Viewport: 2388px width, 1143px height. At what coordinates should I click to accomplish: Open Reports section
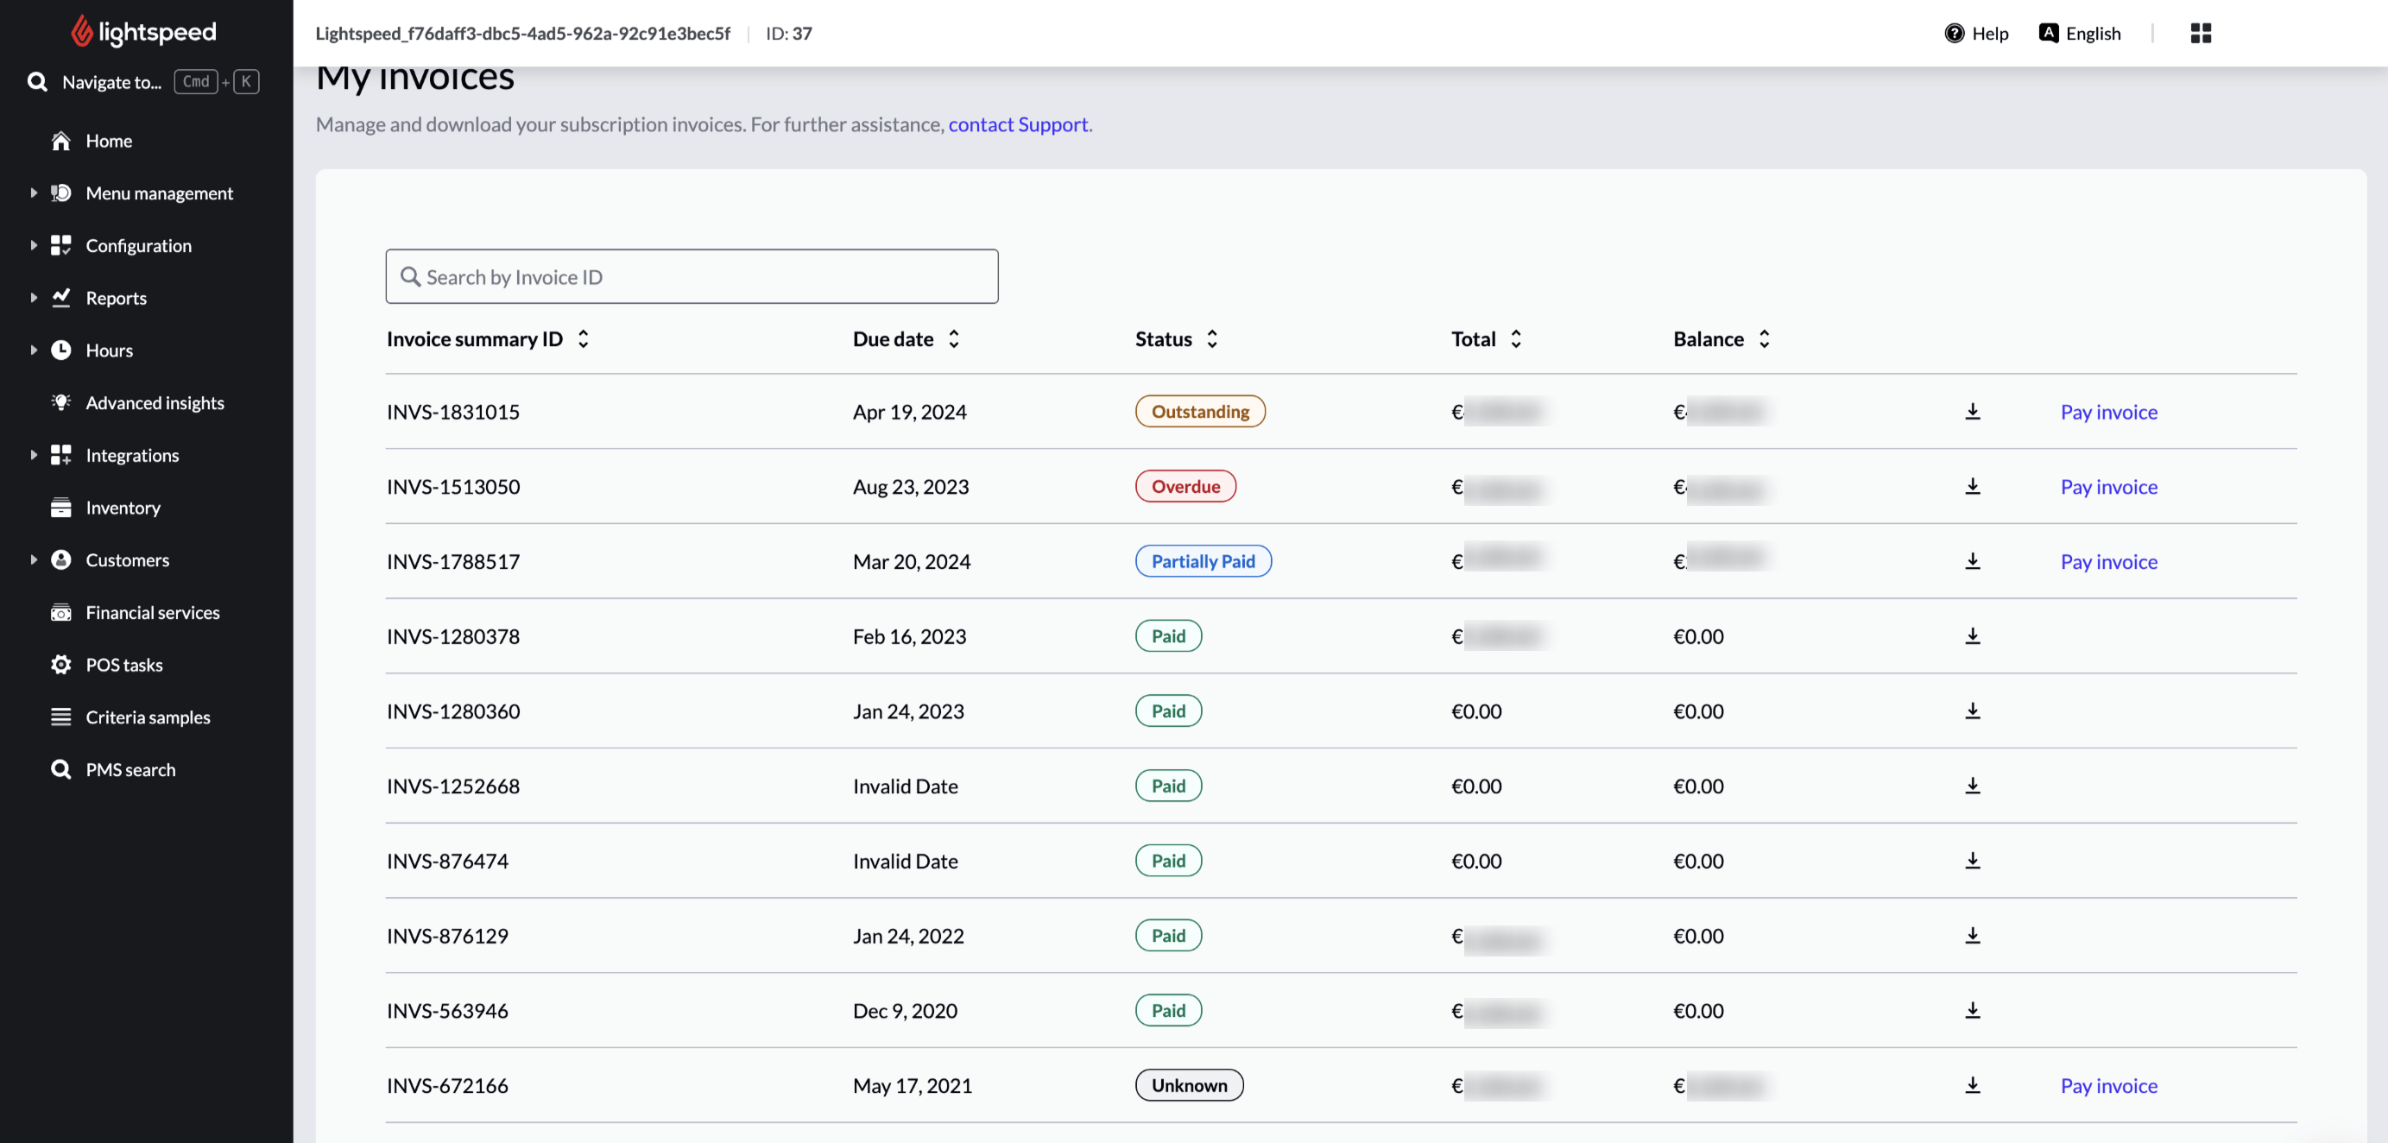click(116, 299)
